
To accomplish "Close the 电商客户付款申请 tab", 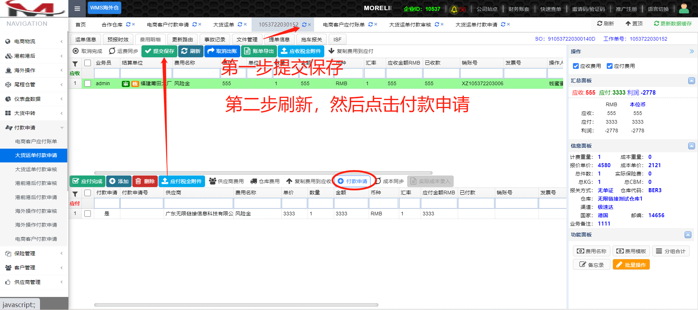I will (200, 24).
